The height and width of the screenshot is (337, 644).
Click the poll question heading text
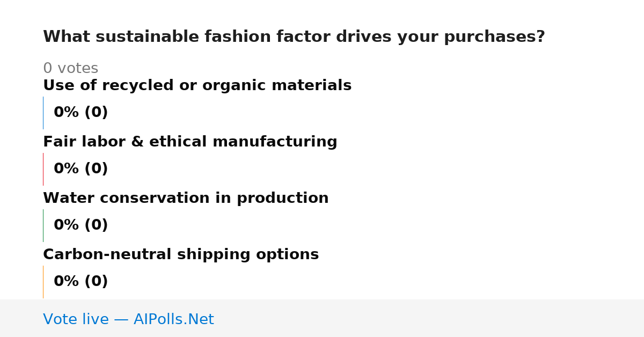(x=294, y=37)
